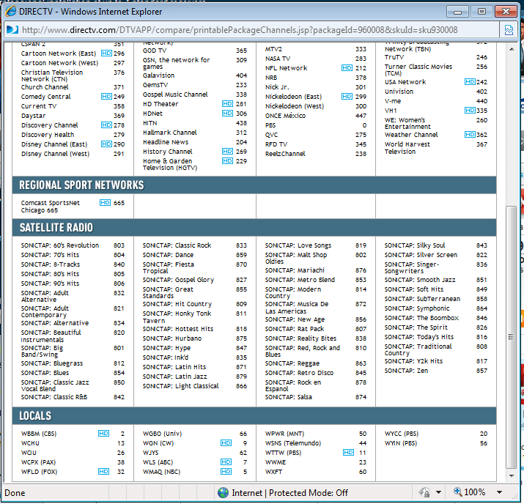The height and width of the screenshot is (504, 524).
Task: Click HD badge beside Discovery Channel
Action: tap(106, 125)
